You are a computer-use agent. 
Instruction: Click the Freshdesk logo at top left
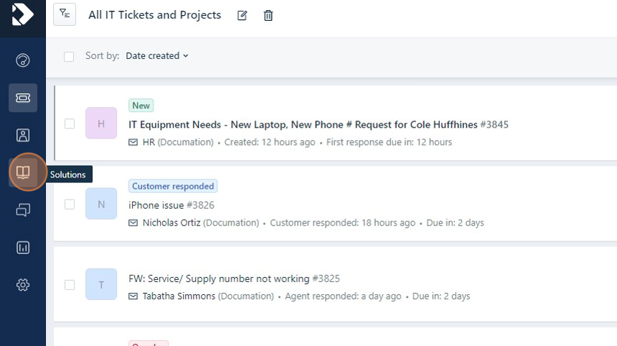(x=23, y=14)
